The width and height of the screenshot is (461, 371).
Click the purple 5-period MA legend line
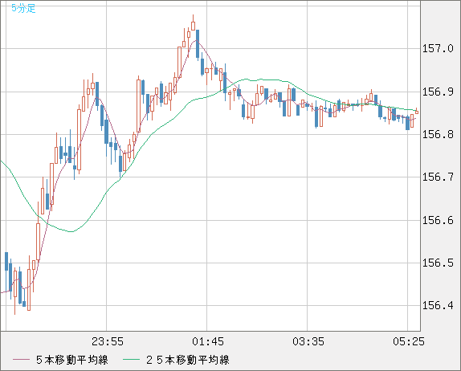[x=21, y=360]
